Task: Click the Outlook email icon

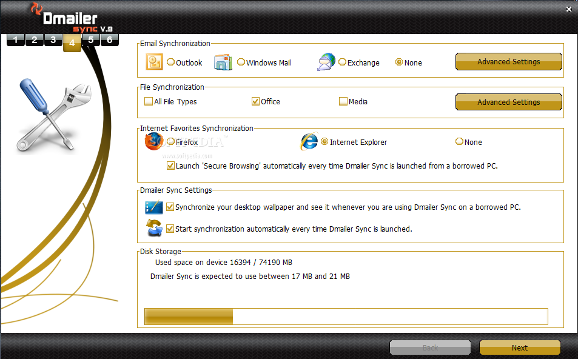Action: pos(154,62)
